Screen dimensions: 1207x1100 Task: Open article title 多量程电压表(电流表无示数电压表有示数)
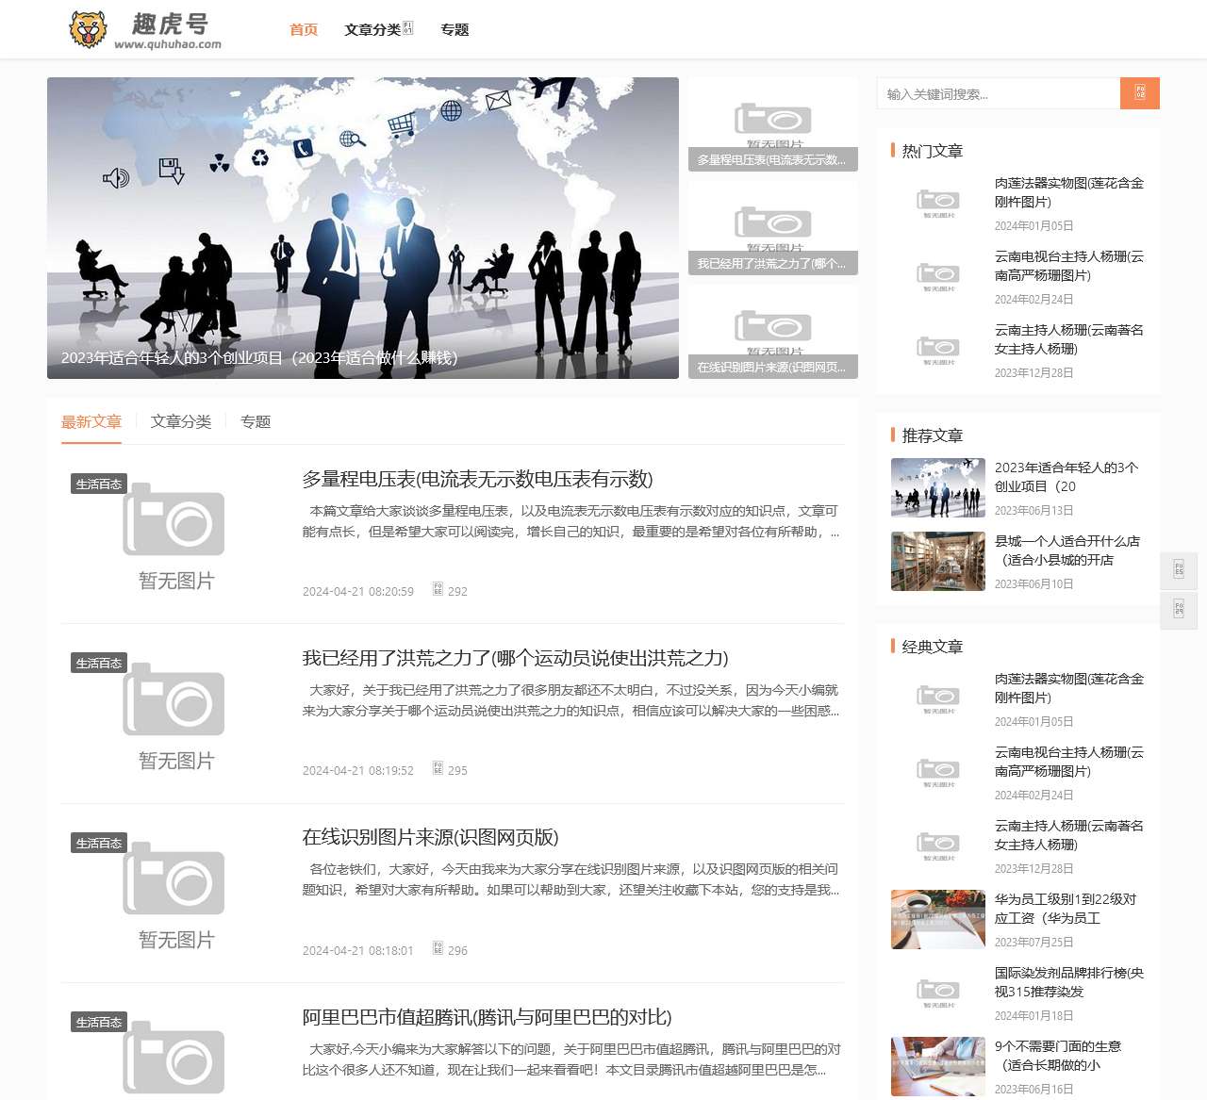tap(477, 479)
